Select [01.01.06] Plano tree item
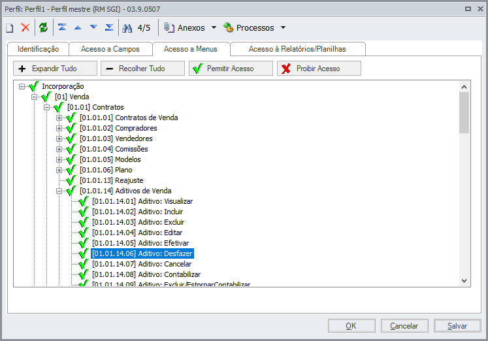The height and width of the screenshot is (341, 488). (106, 170)
